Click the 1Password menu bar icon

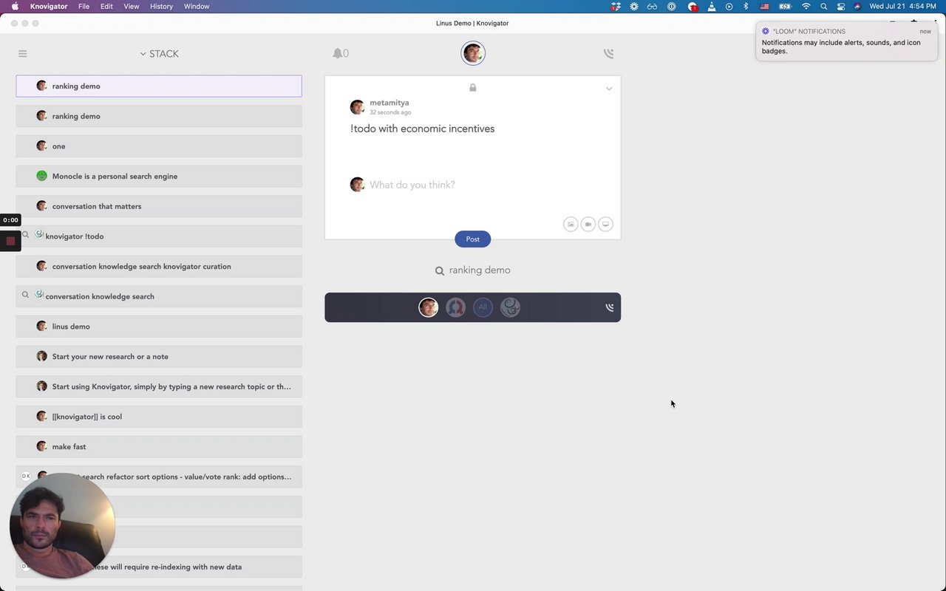[x=672, y=6]
